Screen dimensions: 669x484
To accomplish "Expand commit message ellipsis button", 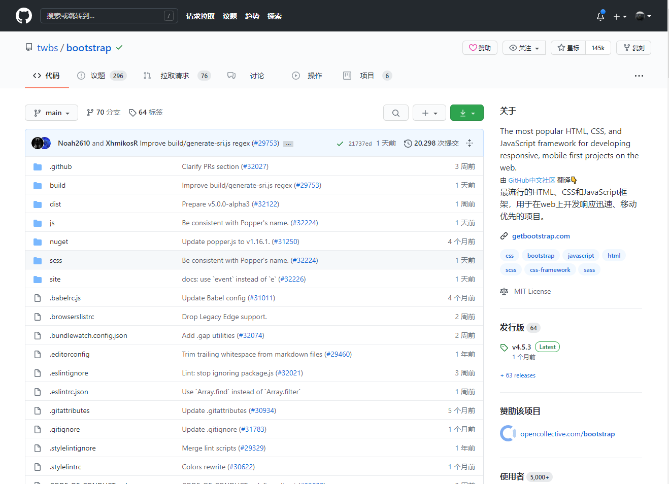I will [288, 144].
